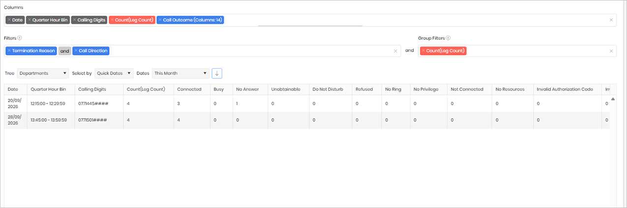Click the 'and' operator between filters

(65, 51)
